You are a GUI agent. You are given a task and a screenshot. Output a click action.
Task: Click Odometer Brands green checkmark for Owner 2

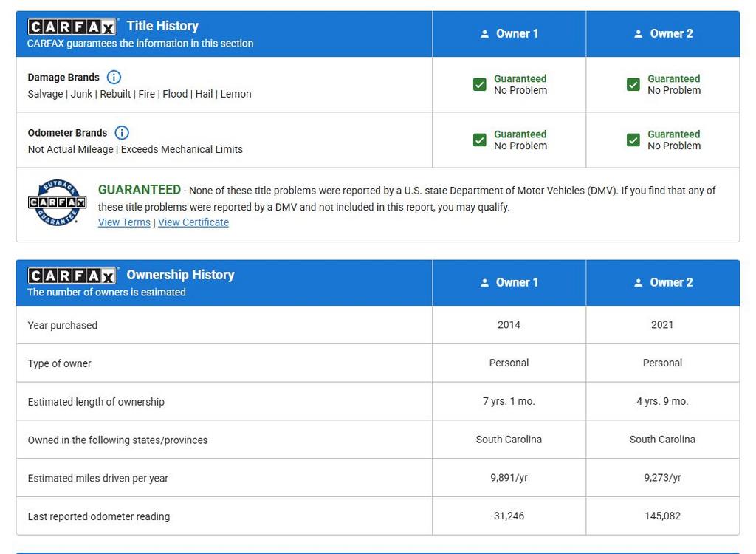(633, 140)
